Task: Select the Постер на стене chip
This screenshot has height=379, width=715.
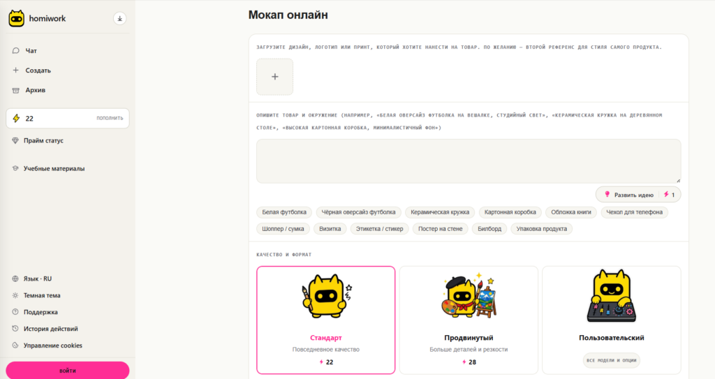Action: pyautogui.click(x=440, y=229)
